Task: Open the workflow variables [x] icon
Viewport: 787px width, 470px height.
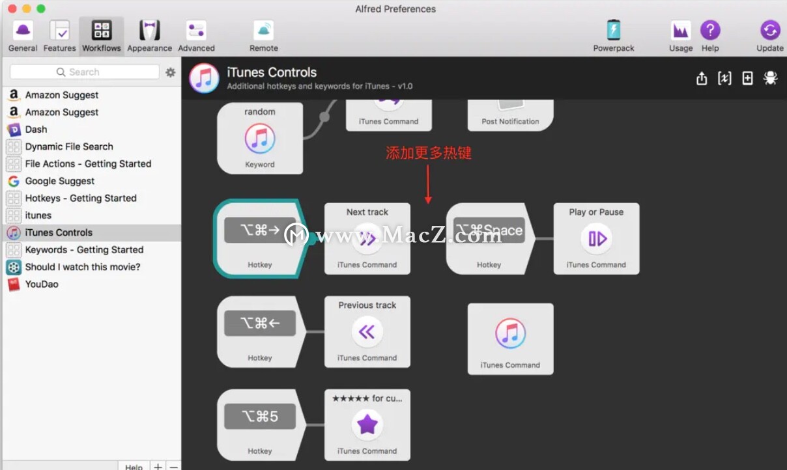Action: click(x=724, y=79)
